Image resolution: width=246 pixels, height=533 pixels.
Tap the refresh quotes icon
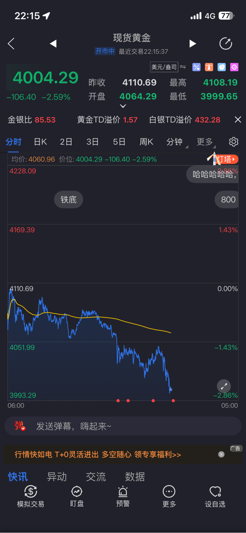[225, 44]
